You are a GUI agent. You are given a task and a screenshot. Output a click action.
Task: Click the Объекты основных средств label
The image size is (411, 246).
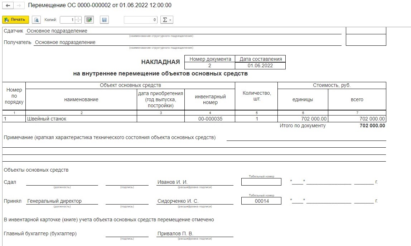36,170
